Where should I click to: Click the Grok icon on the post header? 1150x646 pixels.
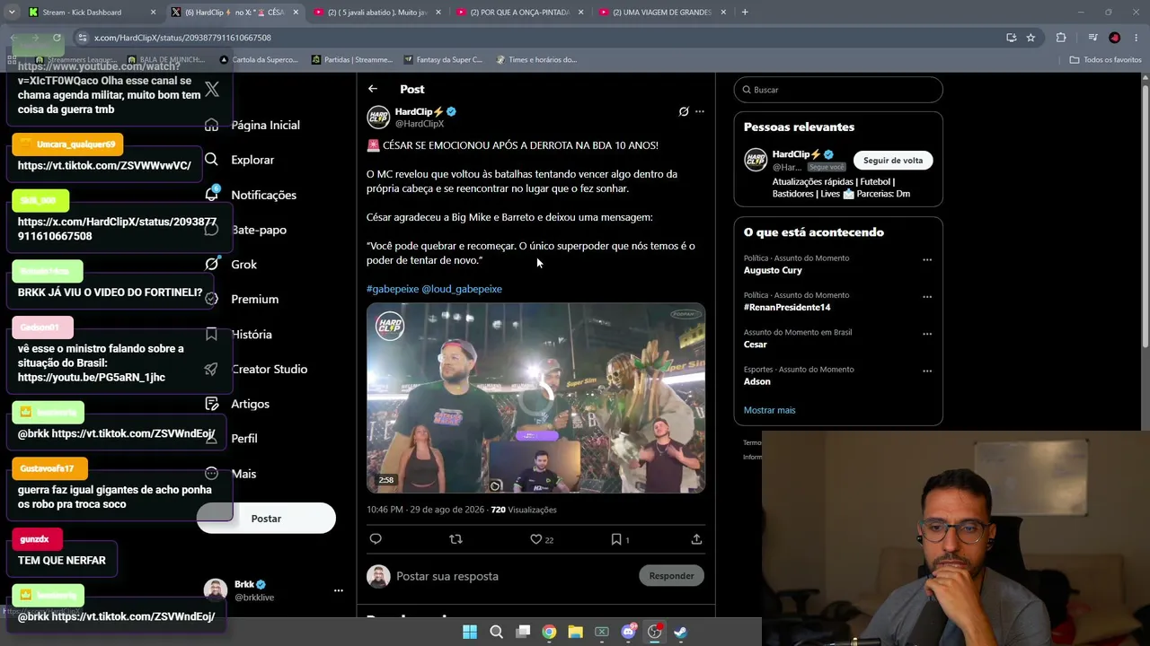(684, 112)
